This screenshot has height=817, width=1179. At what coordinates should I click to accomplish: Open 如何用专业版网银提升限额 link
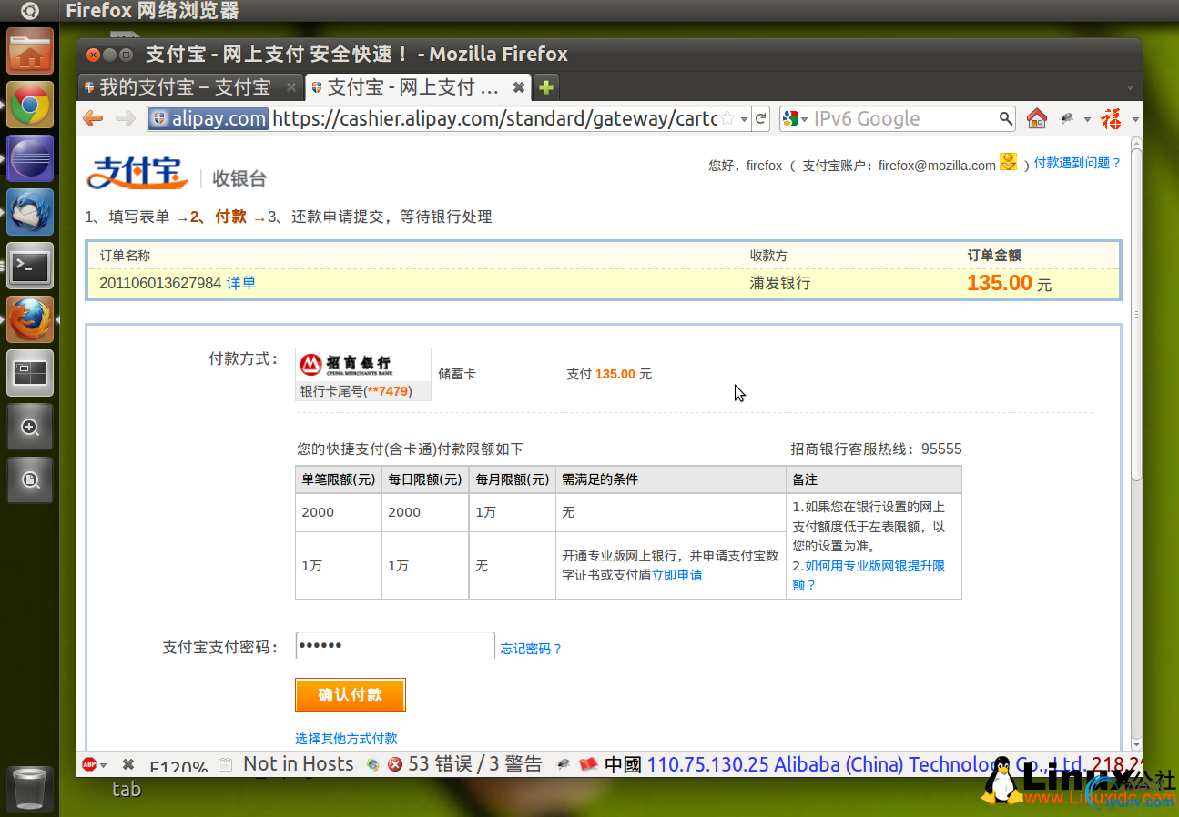click(x=869, y=575)
